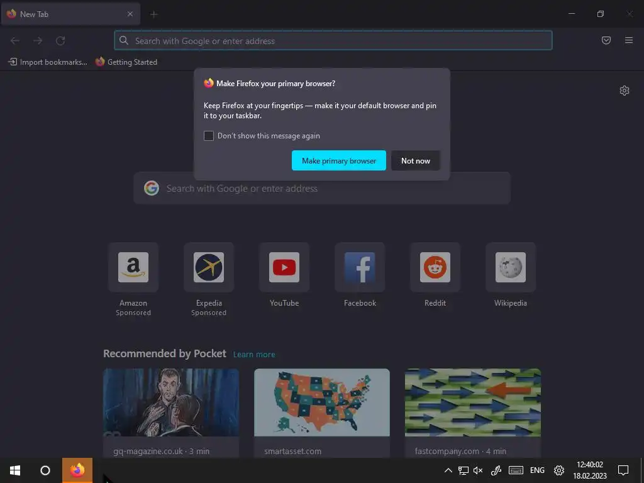Image resolution: width=644 pixels, height=483 pixels.
Task: Show hidden system tray icons
Action: [x=448, y=470]
